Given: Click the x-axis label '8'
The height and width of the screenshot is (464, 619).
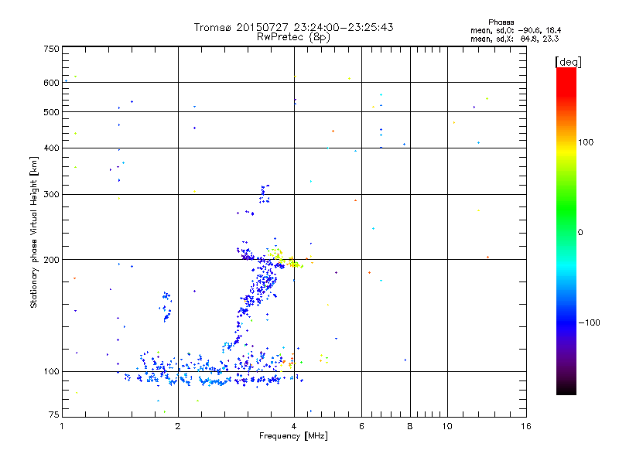Looking at the screenshot, I should pyautogui.click(x=410, y=426).
